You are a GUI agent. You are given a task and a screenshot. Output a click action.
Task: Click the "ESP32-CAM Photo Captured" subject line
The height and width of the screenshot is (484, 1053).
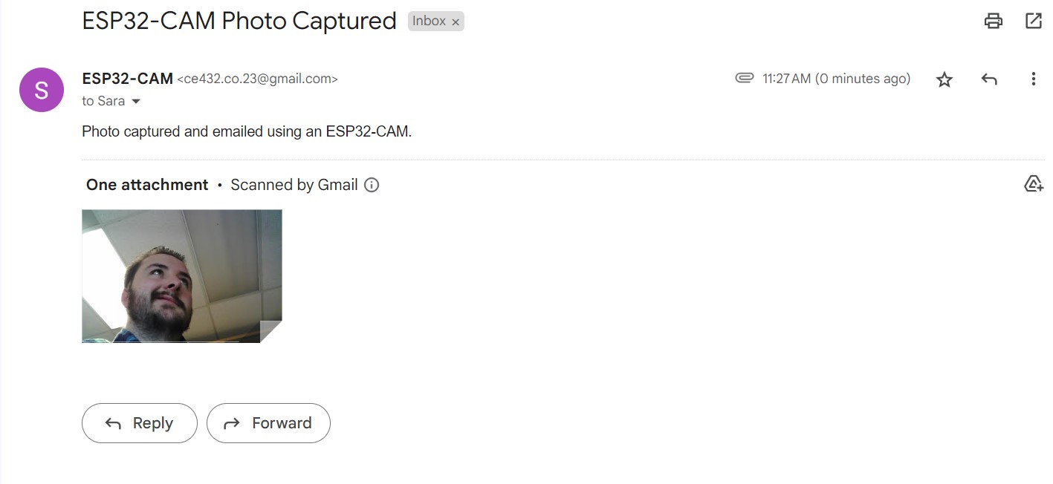(239, 21)
